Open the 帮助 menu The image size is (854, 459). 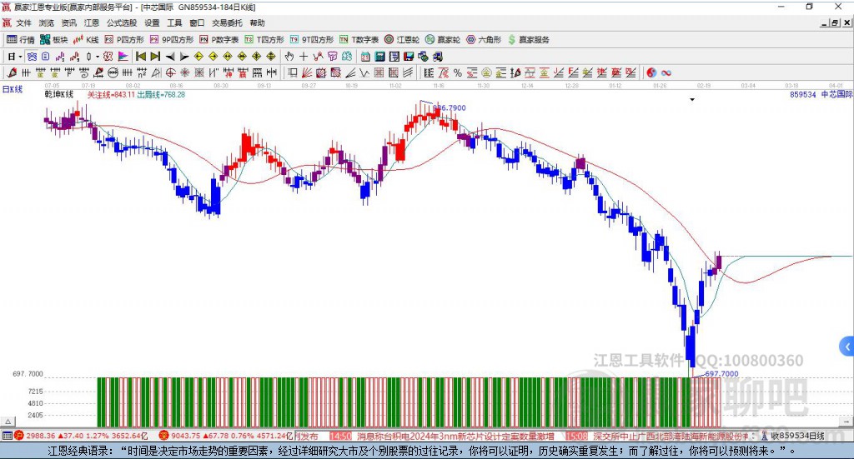point(257,22)
